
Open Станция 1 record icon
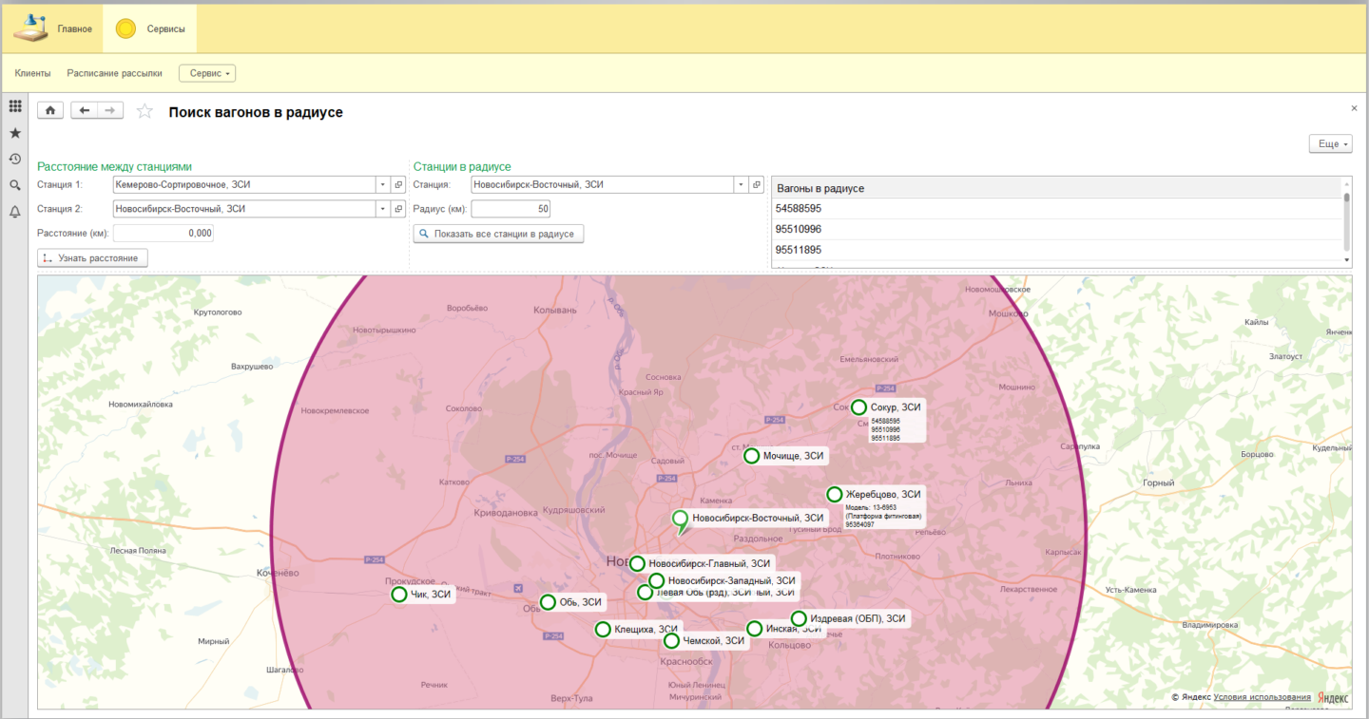[398, 184]
